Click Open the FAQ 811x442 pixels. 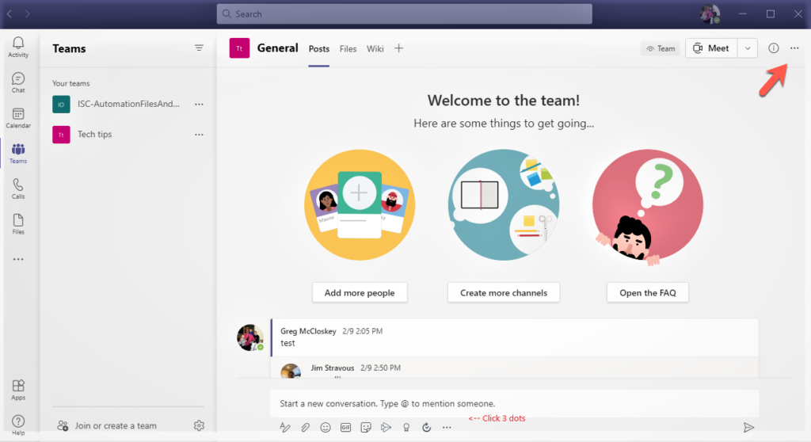[648, 293]
